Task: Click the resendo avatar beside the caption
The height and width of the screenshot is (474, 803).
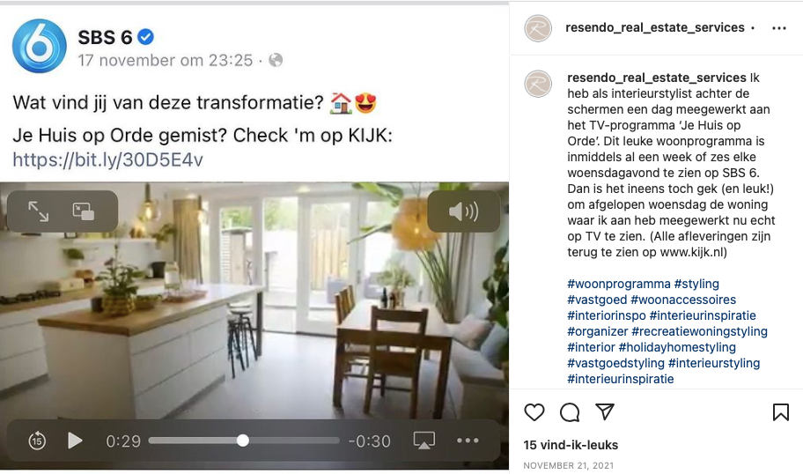Action: [538, 84]
